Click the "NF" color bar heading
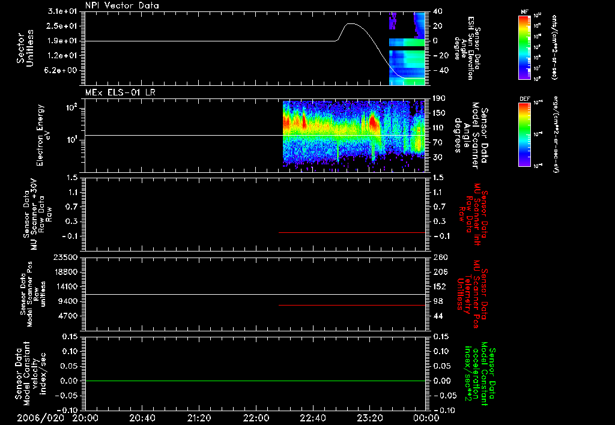The height and width of the screenshot is (425, 615). coord(524,12)
